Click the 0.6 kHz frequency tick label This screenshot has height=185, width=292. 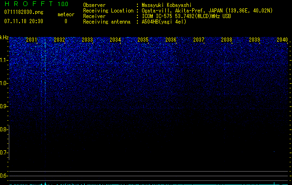pyautogui.click(x=4, y=176)
